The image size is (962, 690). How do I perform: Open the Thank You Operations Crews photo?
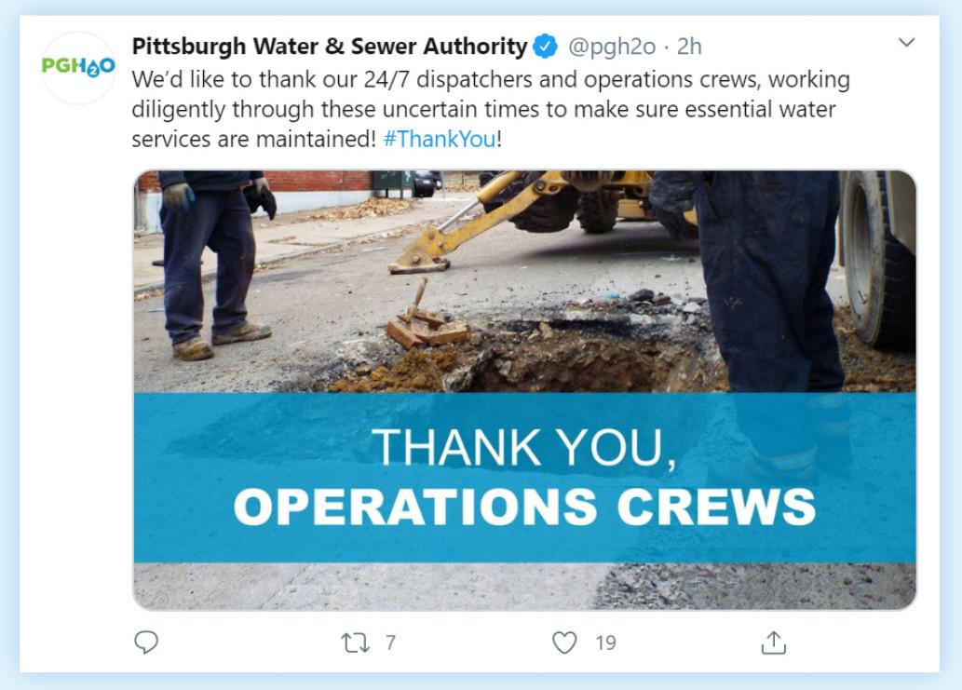coord(524,390)
